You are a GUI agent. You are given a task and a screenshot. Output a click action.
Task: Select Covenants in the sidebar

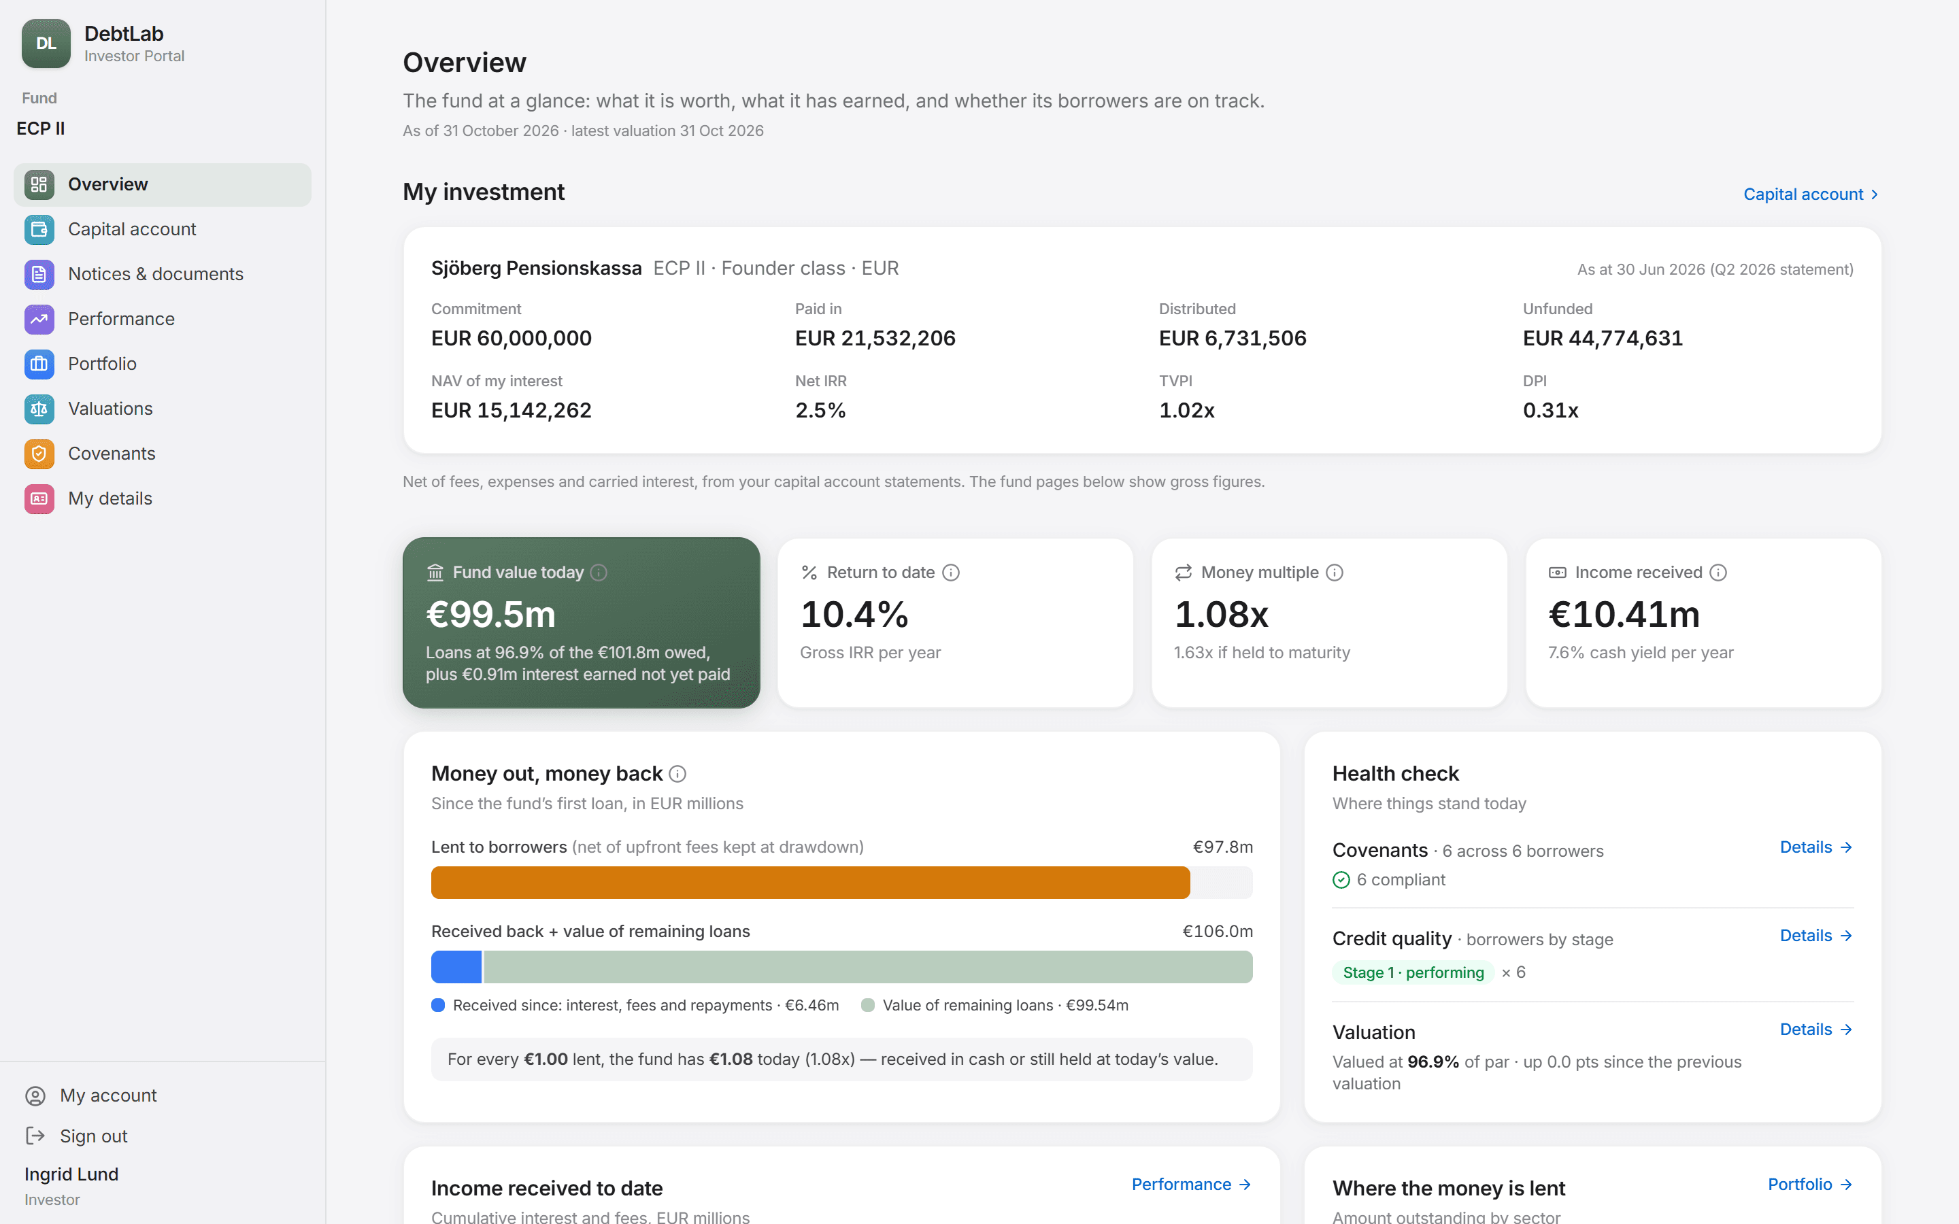click(163, 454)
